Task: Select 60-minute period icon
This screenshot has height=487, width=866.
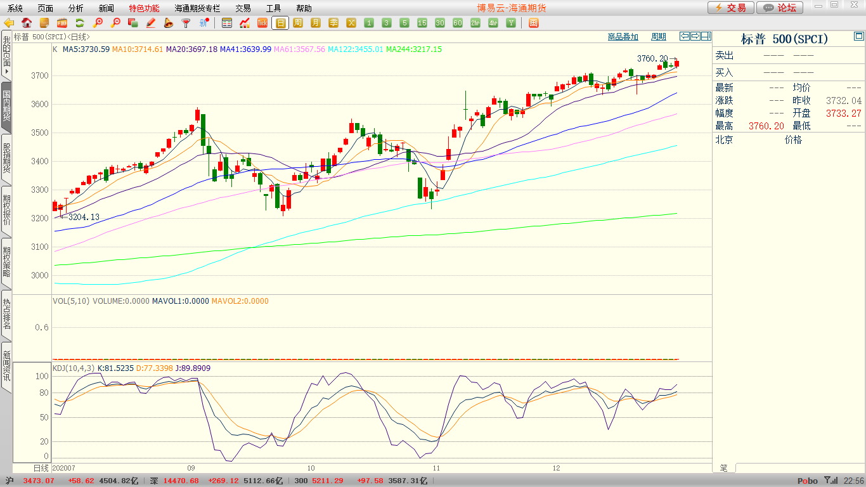Action: coord(458,23)
